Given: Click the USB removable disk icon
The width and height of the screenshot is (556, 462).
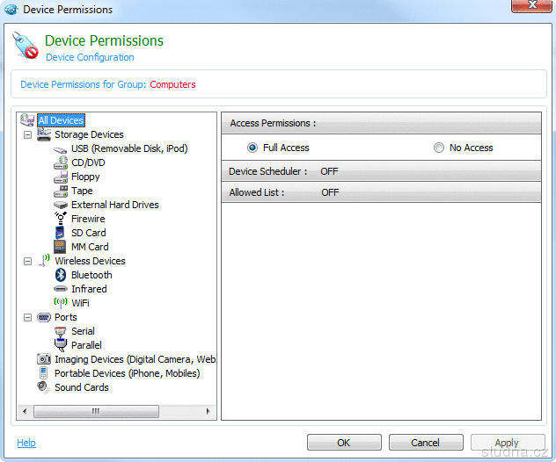Looking at the screenshot, I should click(61, 149).
